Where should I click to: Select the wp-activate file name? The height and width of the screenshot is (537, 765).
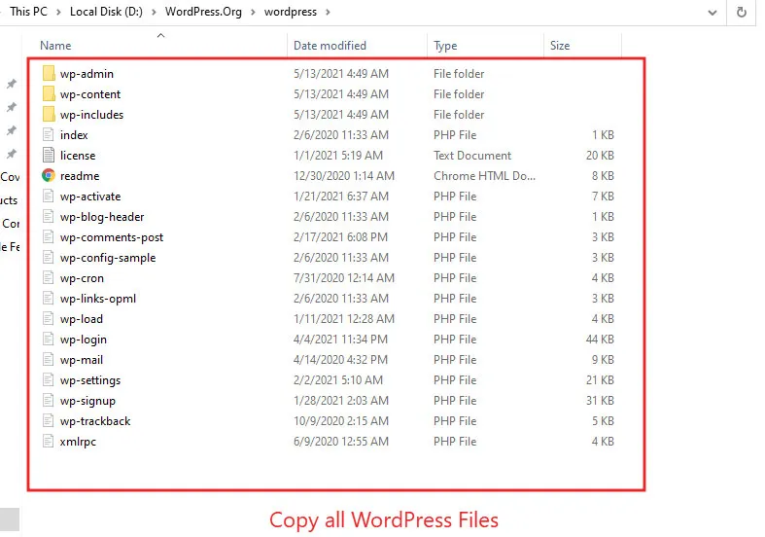click(90, 197)
